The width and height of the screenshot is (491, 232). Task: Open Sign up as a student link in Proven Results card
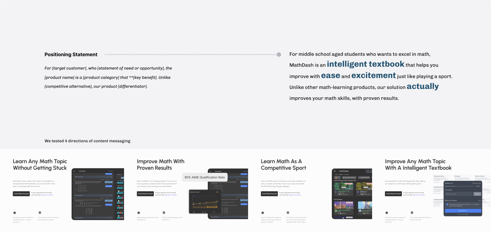(x=171, y=195)
